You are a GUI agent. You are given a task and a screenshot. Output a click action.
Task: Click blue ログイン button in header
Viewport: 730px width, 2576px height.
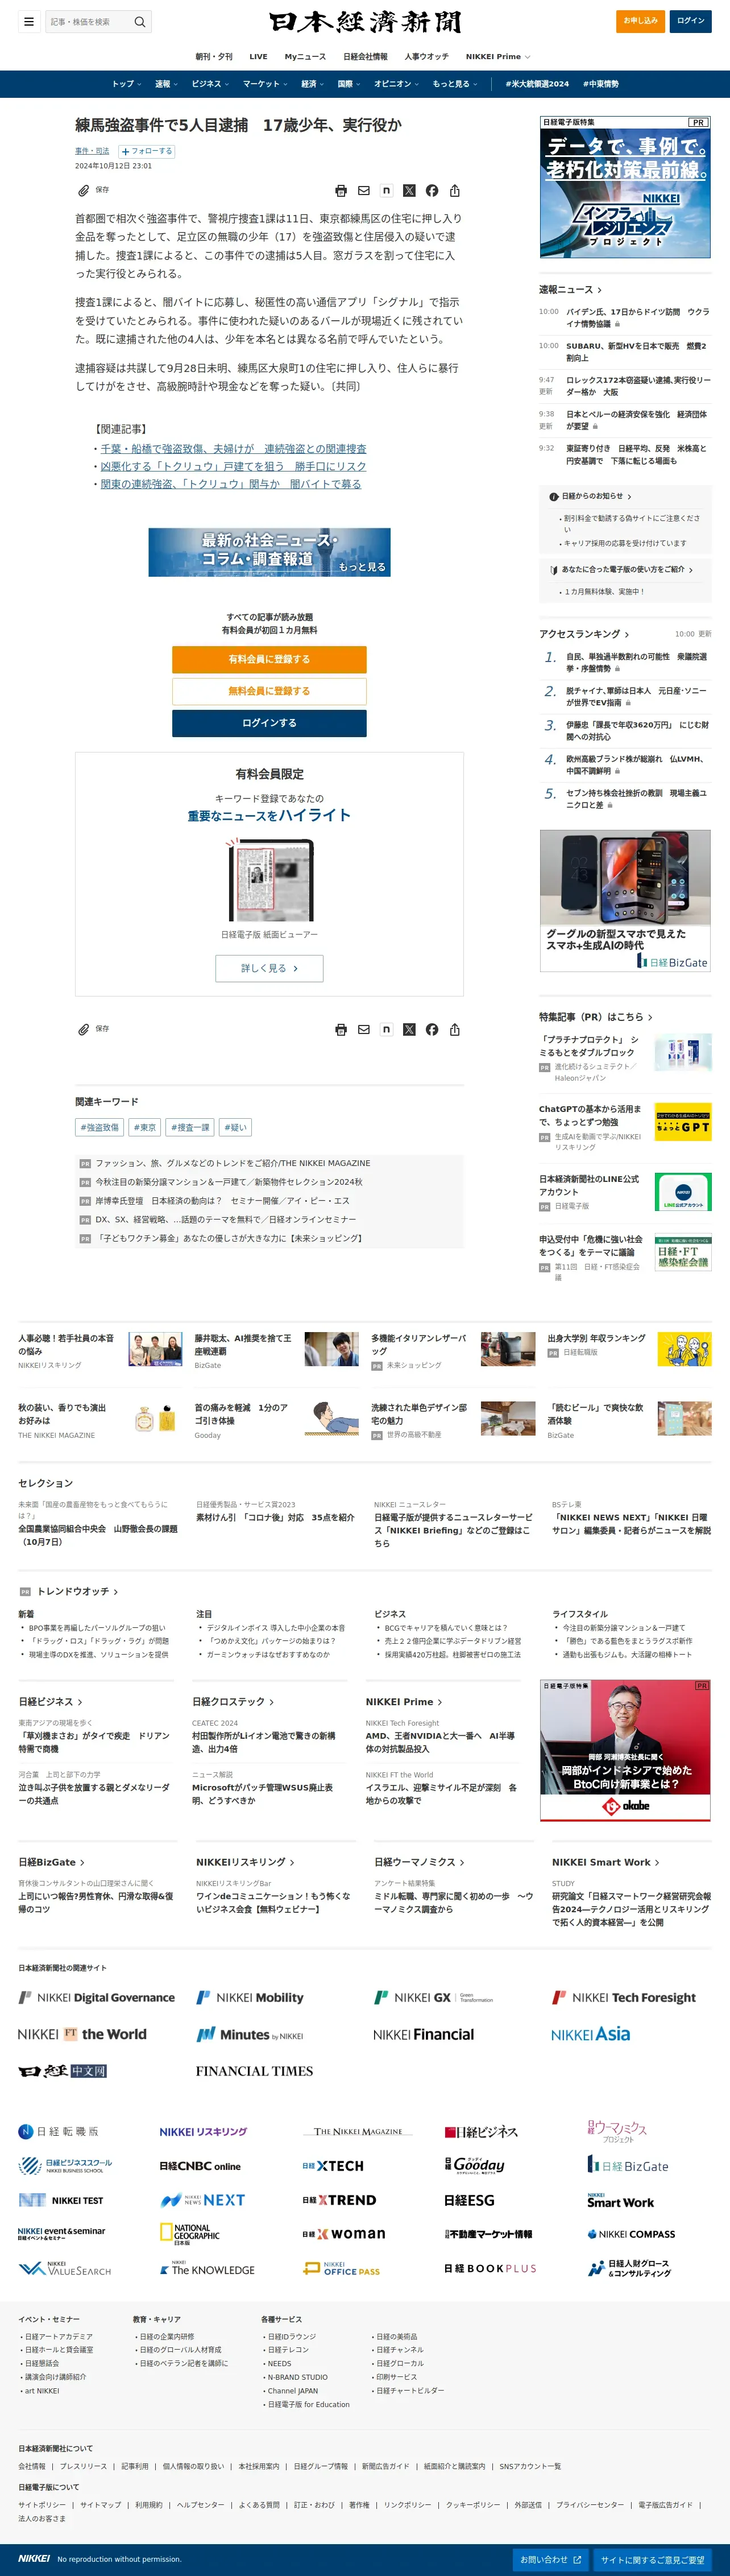click(x=690, y=21)
